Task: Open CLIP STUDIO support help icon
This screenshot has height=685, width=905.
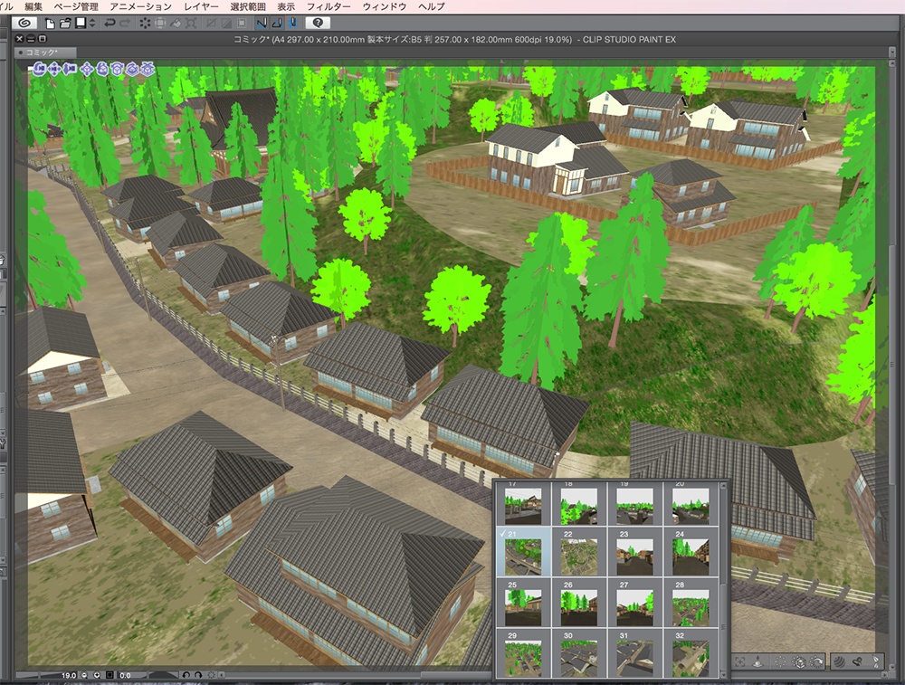Action: click(x=318, y=24)
